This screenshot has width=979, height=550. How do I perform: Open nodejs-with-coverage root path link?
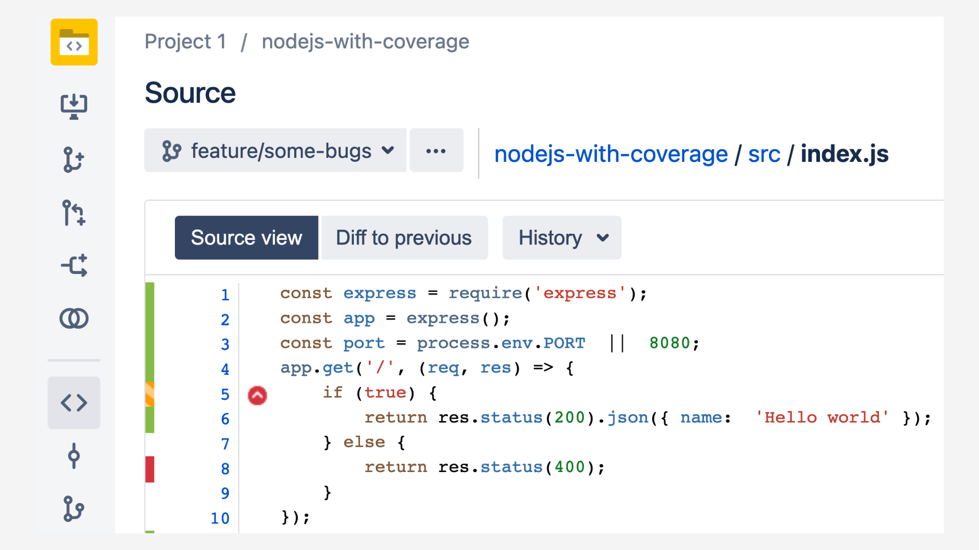click(x=611, y=154)
